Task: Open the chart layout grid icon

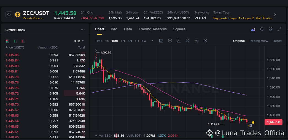Action: [x=271, y=29]
